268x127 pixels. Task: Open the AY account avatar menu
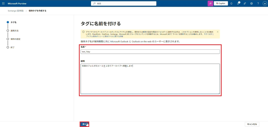265,3
